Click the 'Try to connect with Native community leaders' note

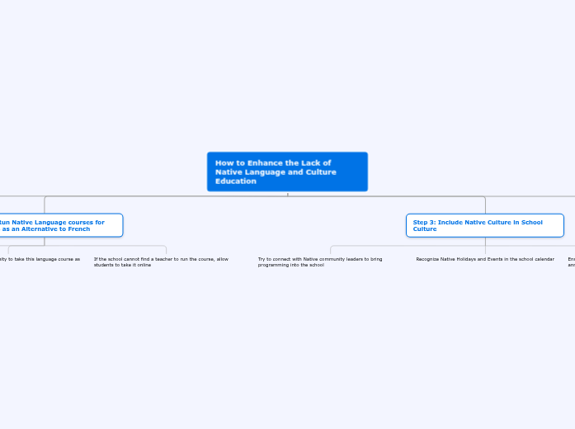point(320,262)
